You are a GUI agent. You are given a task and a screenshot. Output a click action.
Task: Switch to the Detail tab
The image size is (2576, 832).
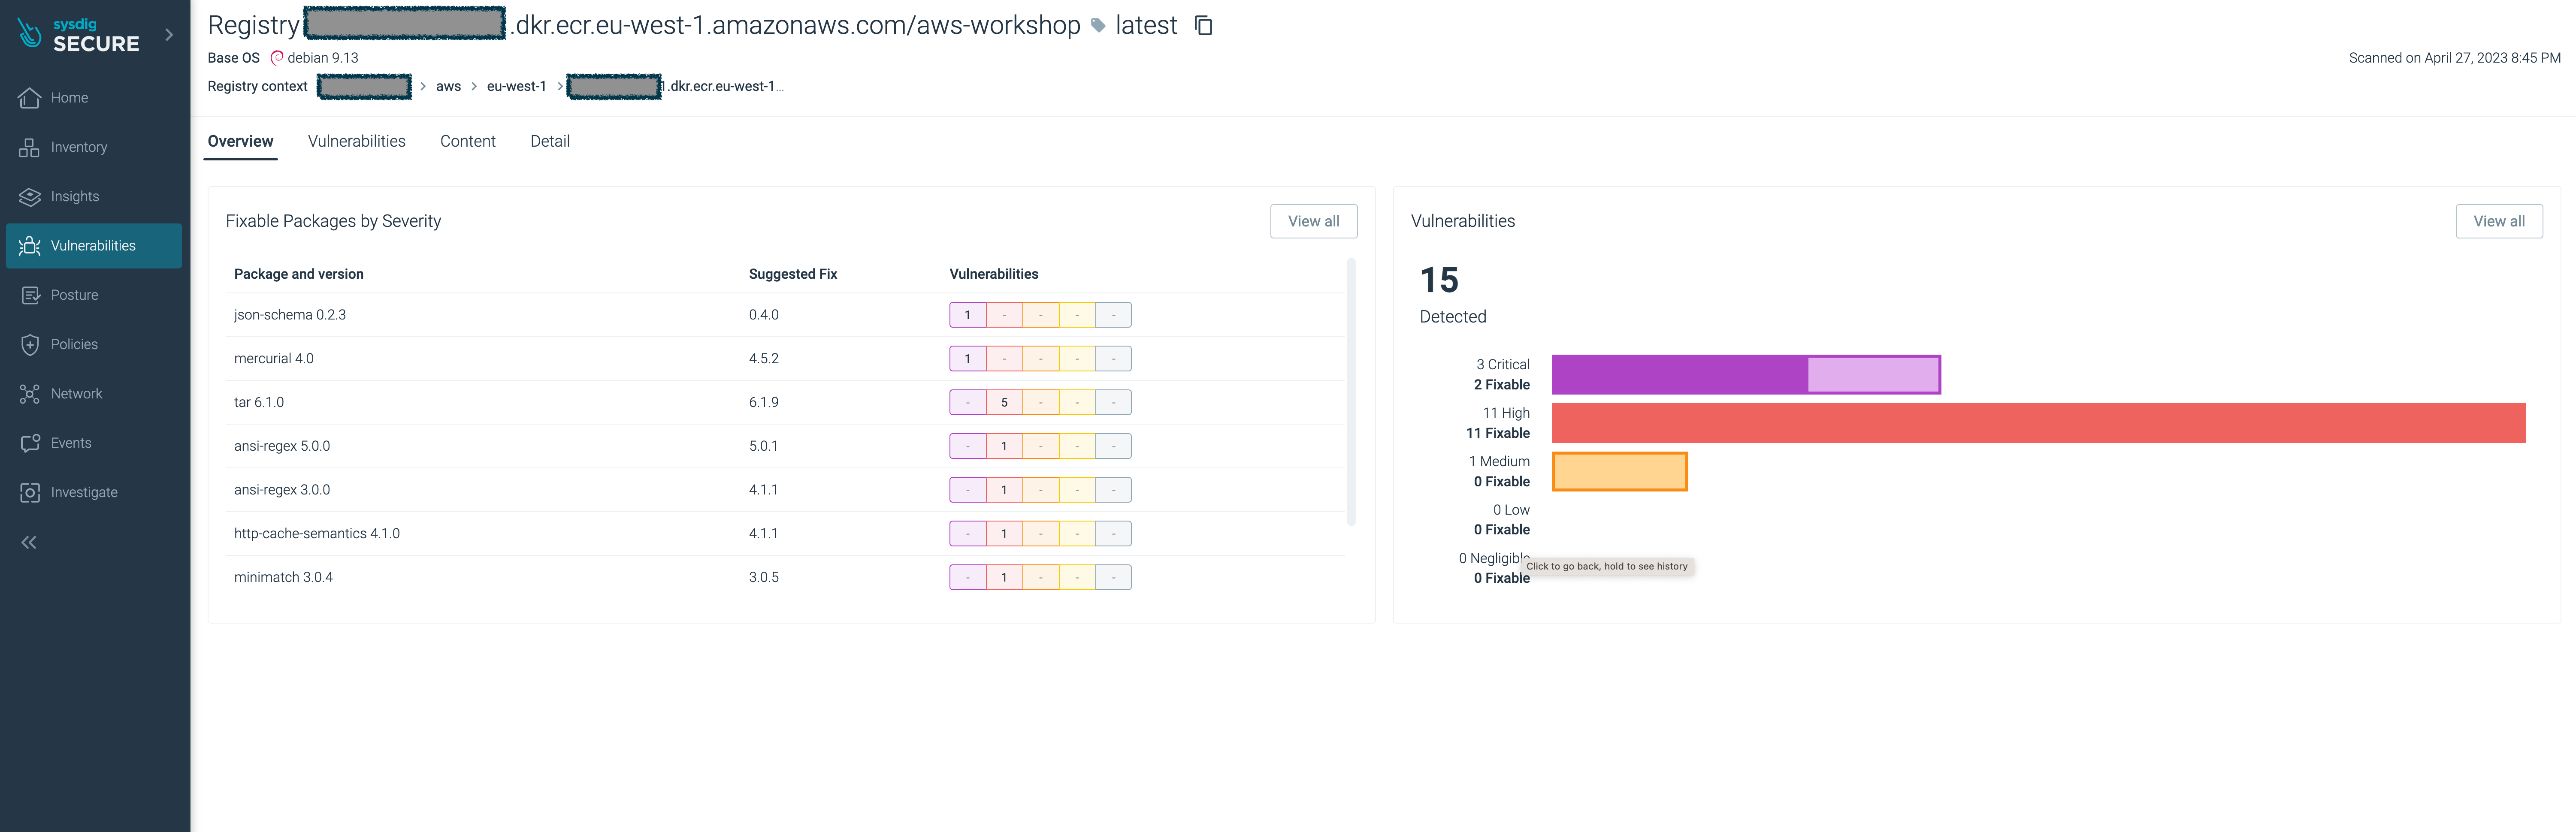(x=550, y=142)
